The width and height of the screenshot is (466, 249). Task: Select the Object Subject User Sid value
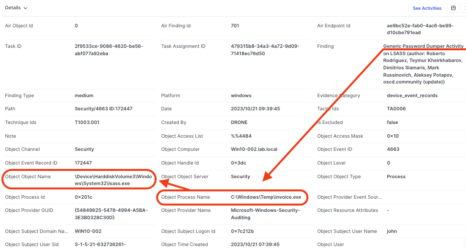(108, 245)
